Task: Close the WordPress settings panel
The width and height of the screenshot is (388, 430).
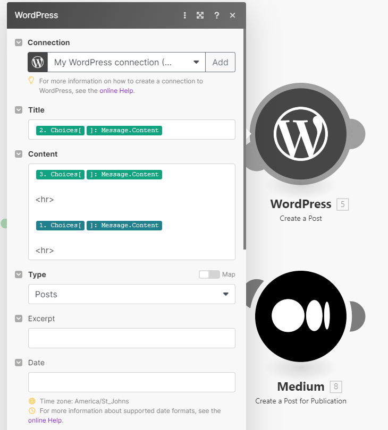Action: [233, 15]
